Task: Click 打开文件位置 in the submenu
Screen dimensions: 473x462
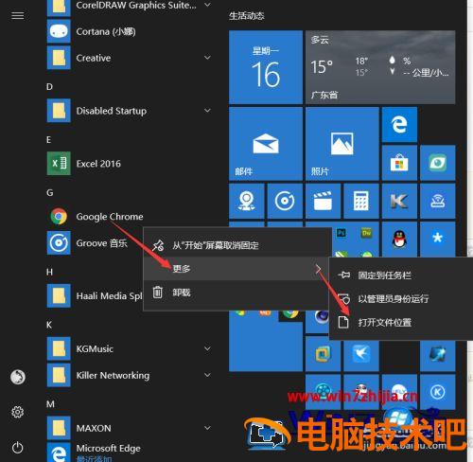Action: (400, 323)
